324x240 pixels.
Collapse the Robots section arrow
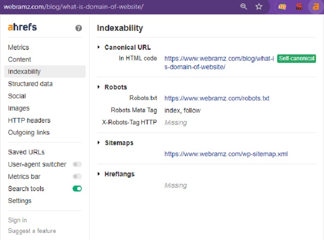pos(99,87)
